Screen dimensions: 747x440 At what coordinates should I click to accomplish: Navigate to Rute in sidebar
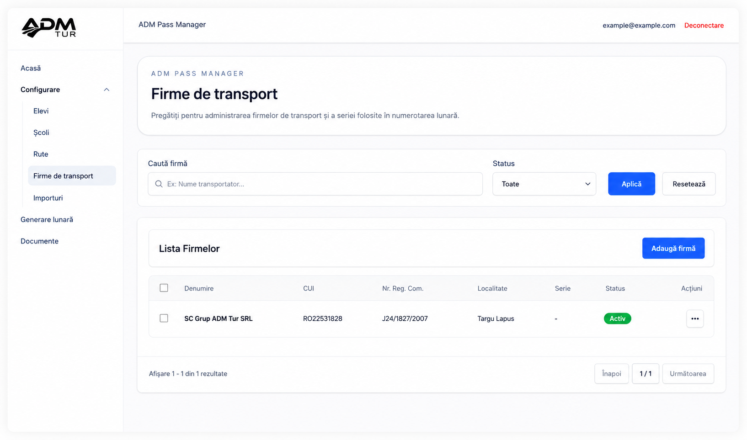(x=41, y=154)
